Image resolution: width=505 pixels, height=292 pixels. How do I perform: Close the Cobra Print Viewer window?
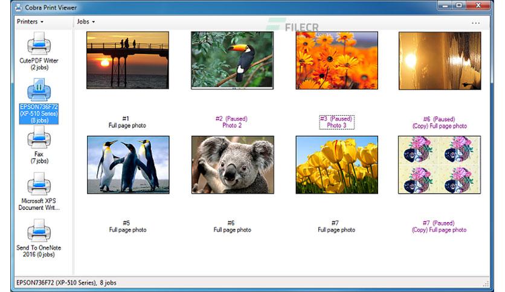point(478,5)
